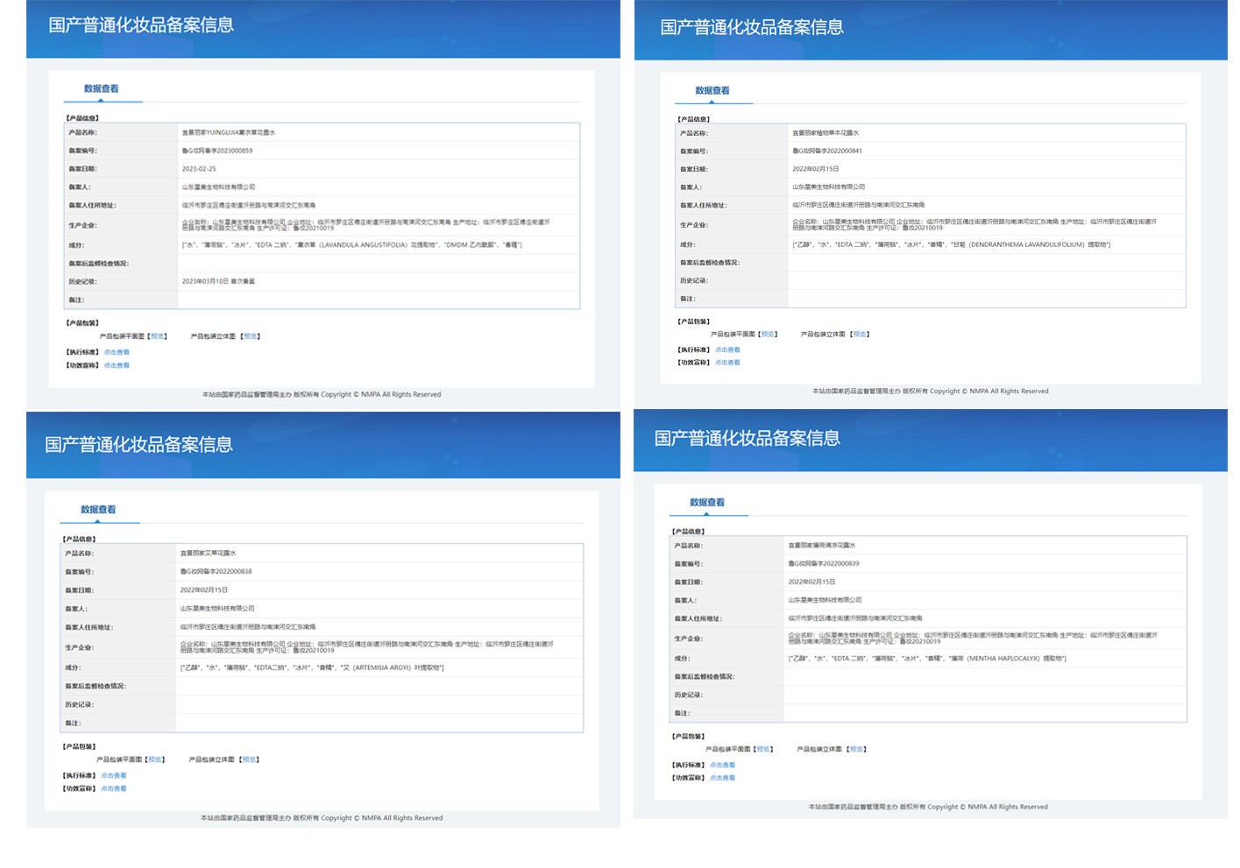Select 数据查看 tab in record 2023000859 page

(101, 88)
